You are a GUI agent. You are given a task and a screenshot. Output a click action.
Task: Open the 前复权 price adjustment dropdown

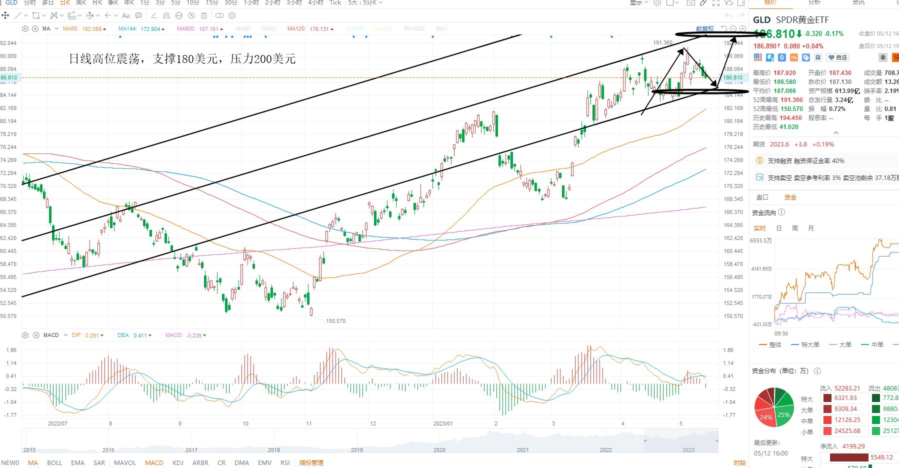(x=705, y=29)
